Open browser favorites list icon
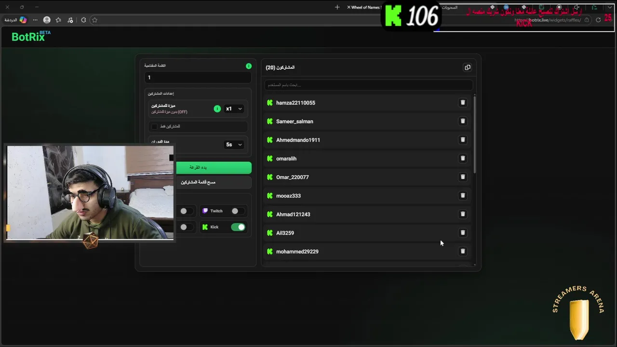617x347 pixels. (x=58, y=20)
